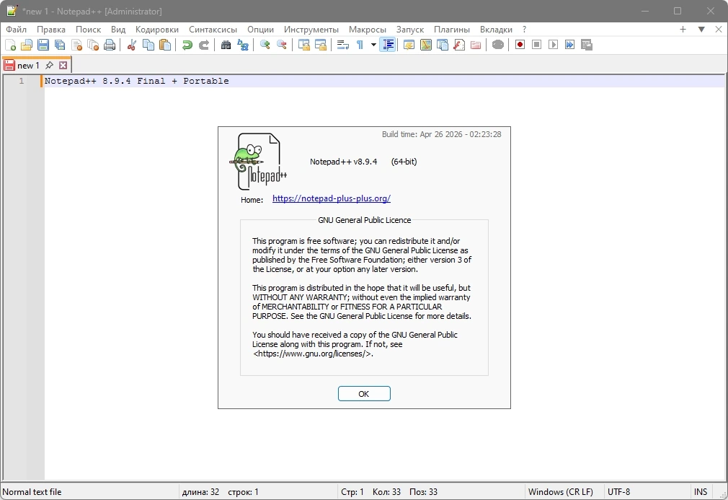Run macro multiple times icon
The height and width of the screenshot is (500, 728).
(x=570, y=45)
